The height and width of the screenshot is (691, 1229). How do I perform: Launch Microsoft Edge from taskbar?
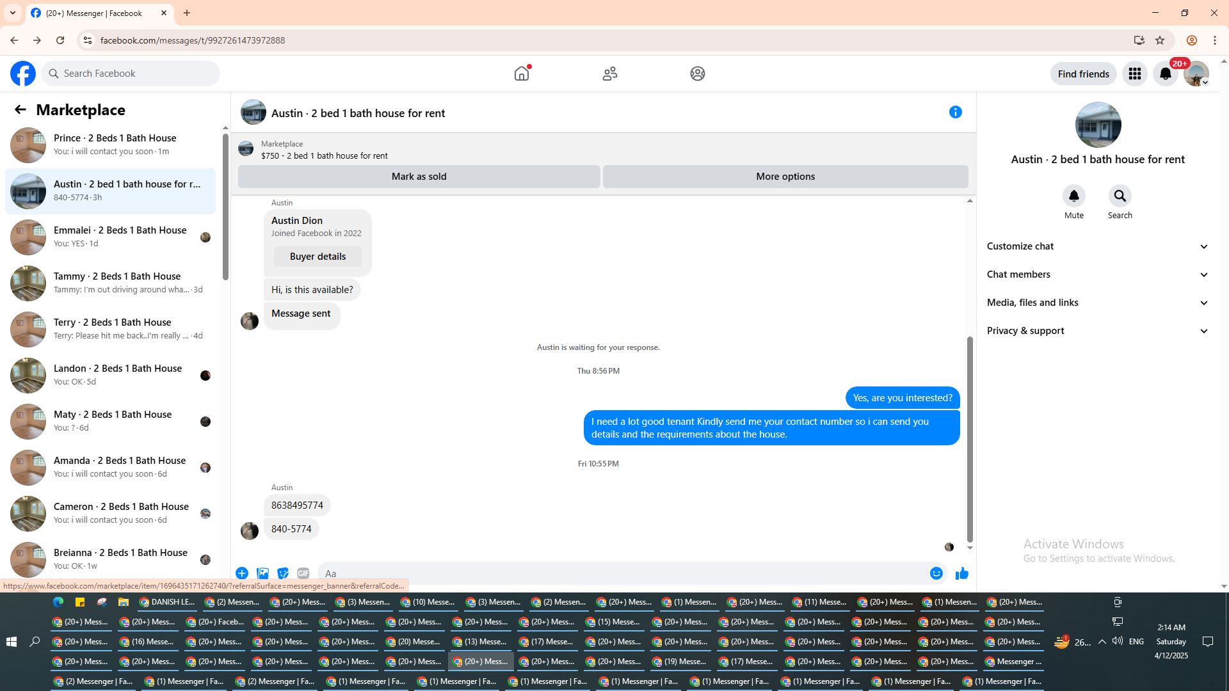58,602
